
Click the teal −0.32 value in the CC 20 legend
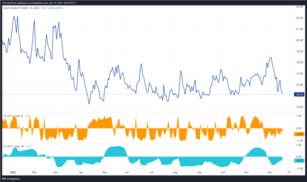tap(29, 146)
